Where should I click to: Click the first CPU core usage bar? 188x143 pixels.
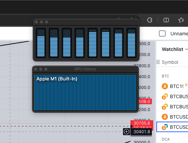click(x=41, y=43)
